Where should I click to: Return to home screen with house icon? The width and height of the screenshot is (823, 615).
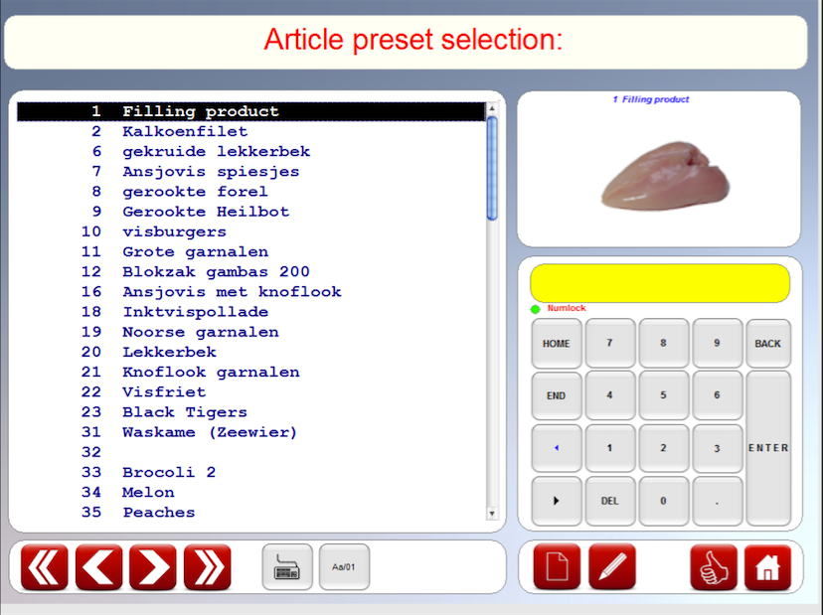[767, 567]
